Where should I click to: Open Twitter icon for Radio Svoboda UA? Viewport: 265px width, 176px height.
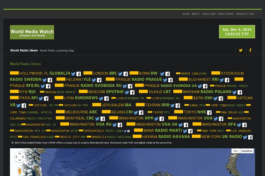(200, 86)
